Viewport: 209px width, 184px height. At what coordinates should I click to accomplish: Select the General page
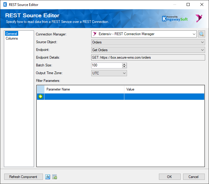coord(11,34)
